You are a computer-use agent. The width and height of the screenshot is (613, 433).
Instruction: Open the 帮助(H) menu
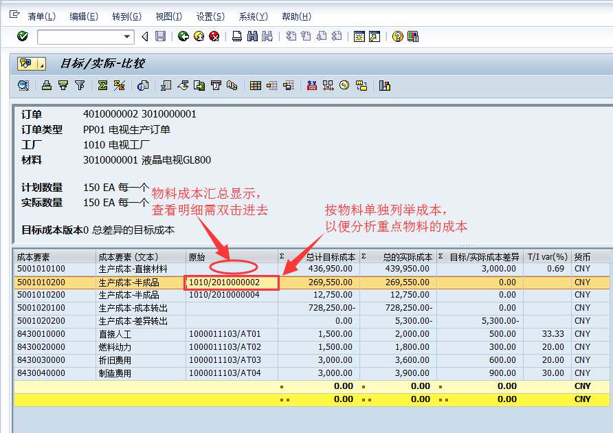point(296,16)
